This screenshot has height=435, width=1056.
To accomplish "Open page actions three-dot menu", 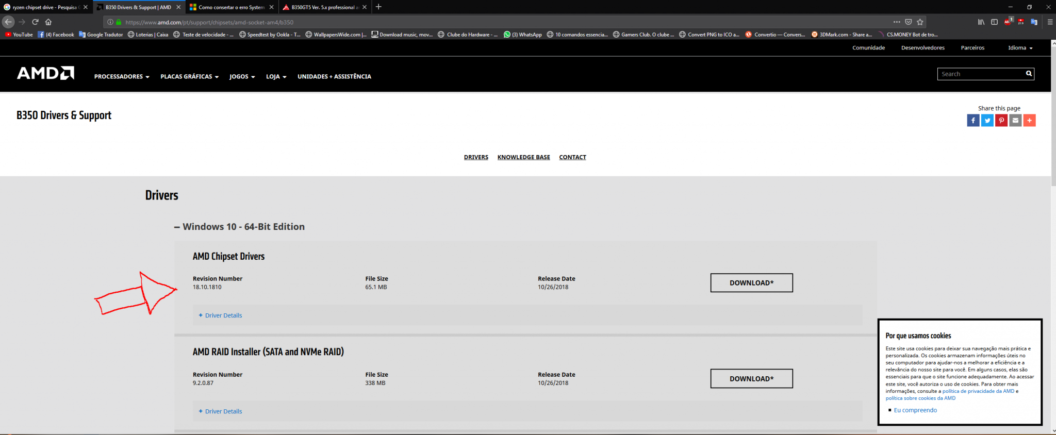I will click(x=897, y=22).
